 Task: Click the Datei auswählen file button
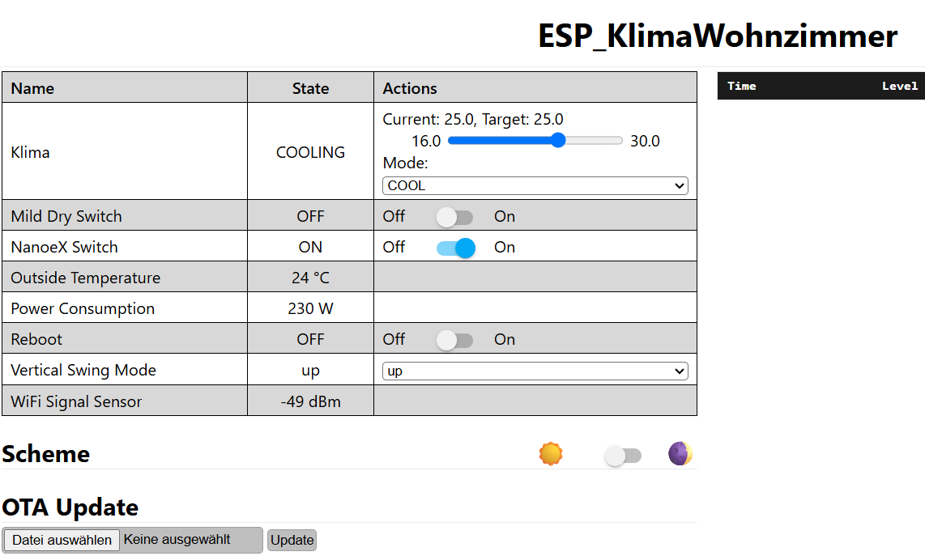[x=62, y=540]
